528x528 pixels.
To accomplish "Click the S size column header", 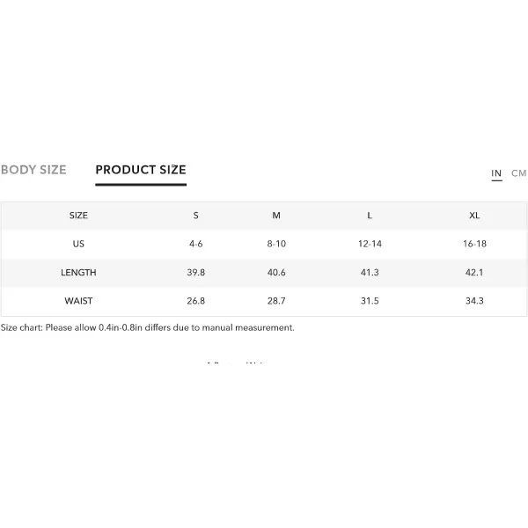I will 195,216.
